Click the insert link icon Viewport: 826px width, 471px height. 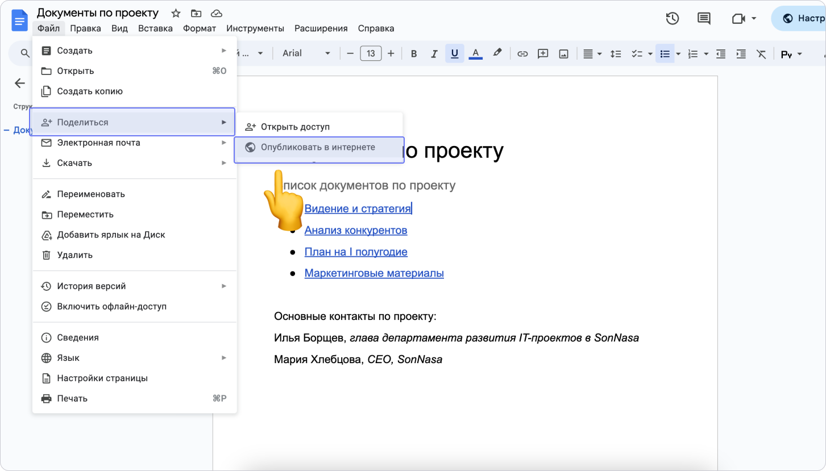click(x=522, y=53)
